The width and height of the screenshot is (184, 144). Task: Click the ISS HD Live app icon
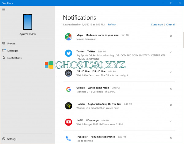pos(68,73)
